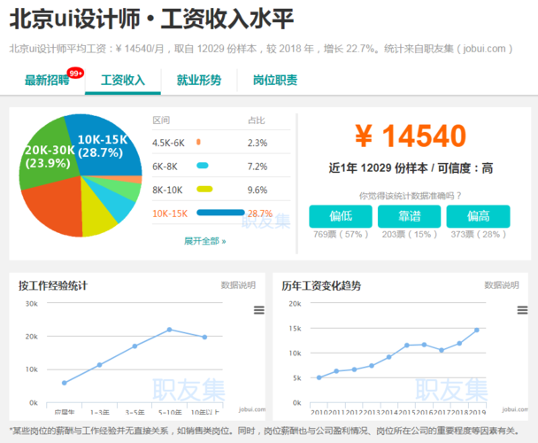
Task: Open the 岗位职责 tab
Action: coord(275,80)
